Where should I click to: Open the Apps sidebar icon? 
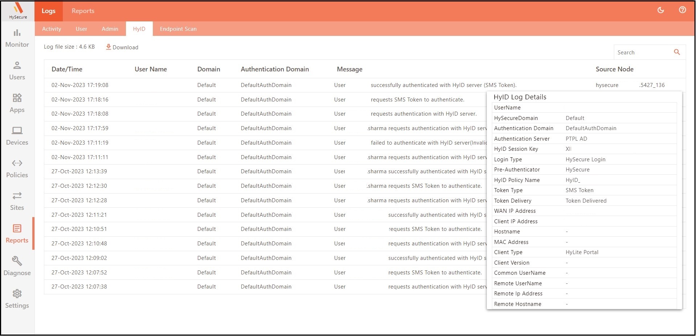17,103
